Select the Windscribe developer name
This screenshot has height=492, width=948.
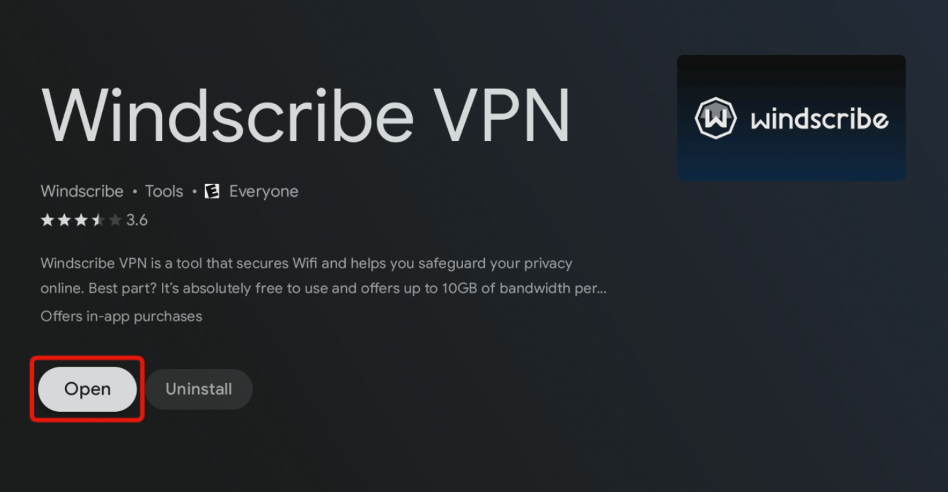[x=82, y=191]
